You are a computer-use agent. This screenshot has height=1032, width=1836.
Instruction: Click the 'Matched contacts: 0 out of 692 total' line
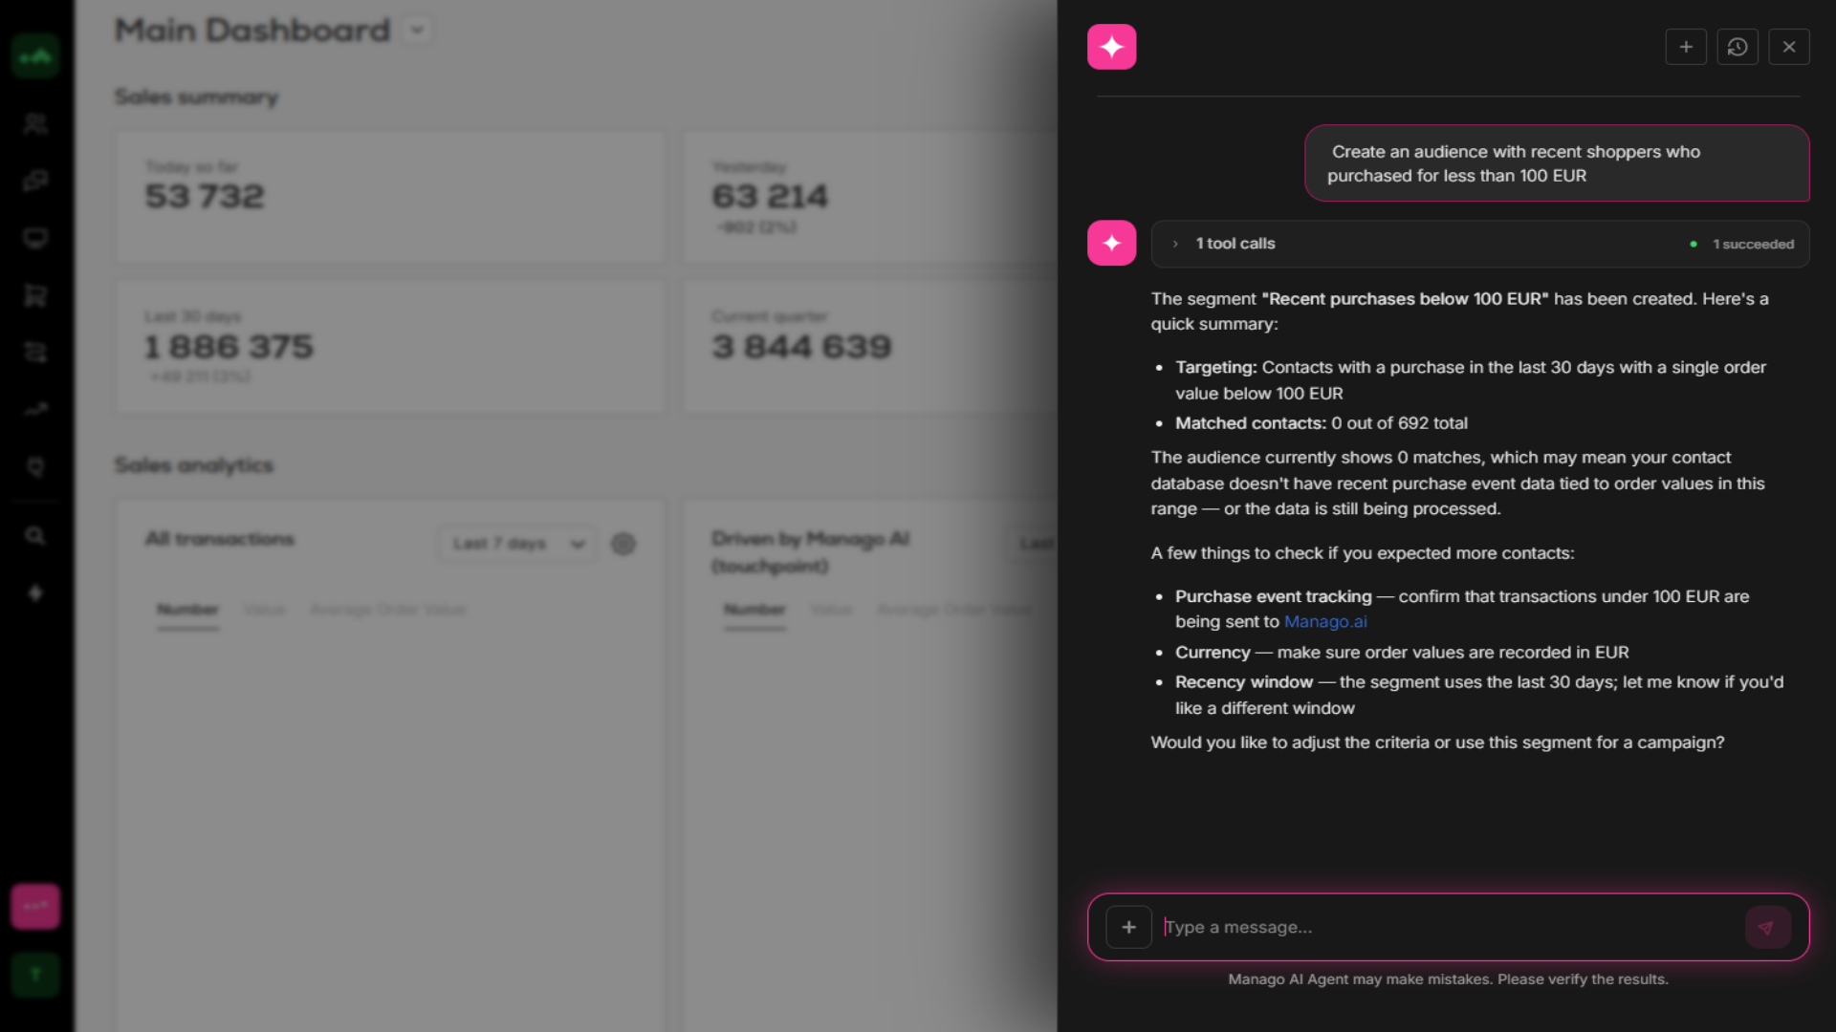(x=1322, y=423)
